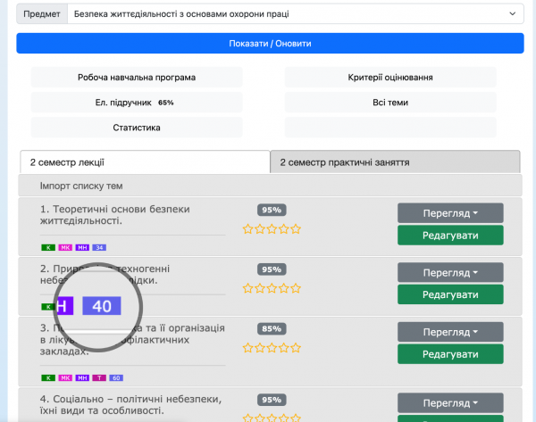Give topic 1 a five-star rating
Viewport: 536px width, 422px height.
(296, 228)
